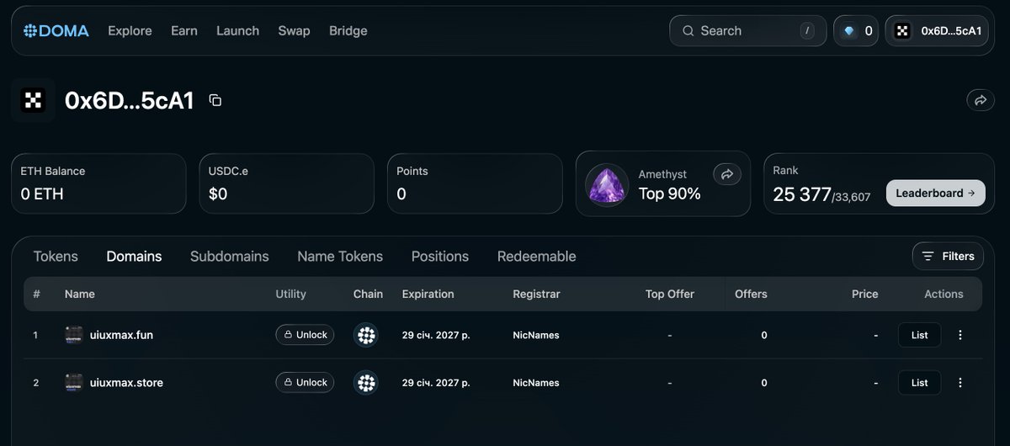List the uiuxmax.store domain

[920, 383]
